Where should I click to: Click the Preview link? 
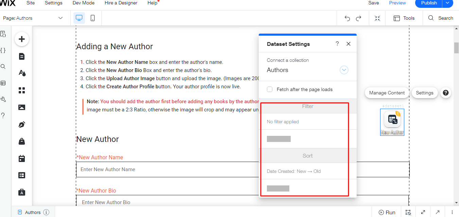click(x=397, y=3)
